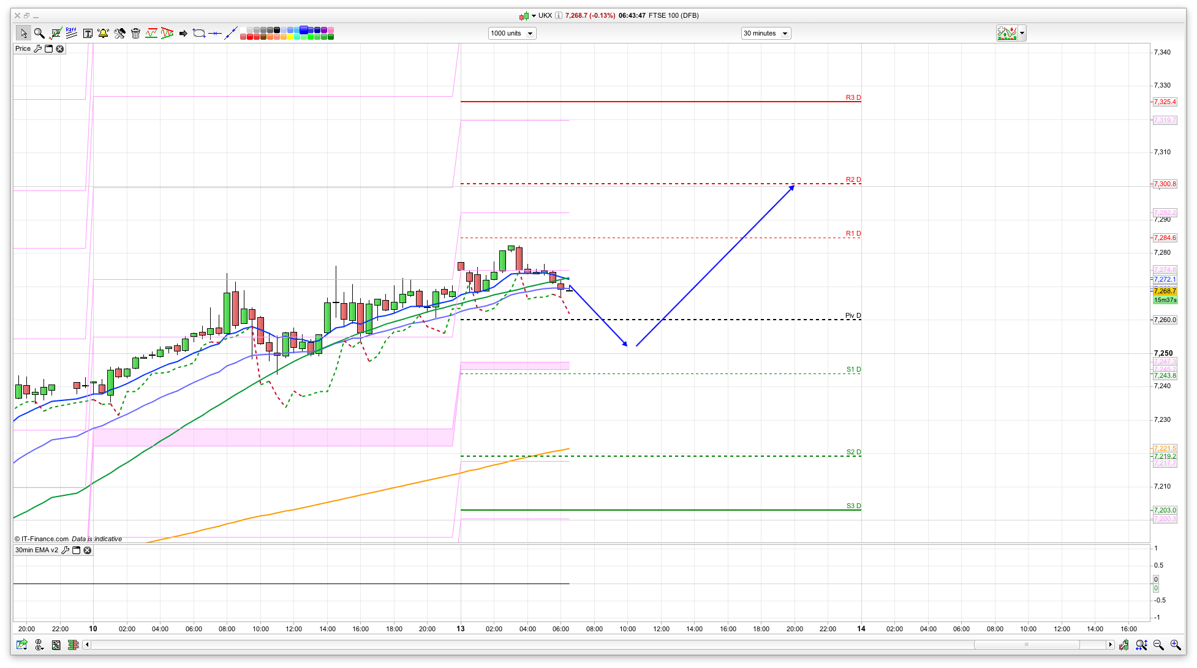Open the order book ladder icon
The height and width of the screenshot is (668, 1197).
click(x=73, y=645)
